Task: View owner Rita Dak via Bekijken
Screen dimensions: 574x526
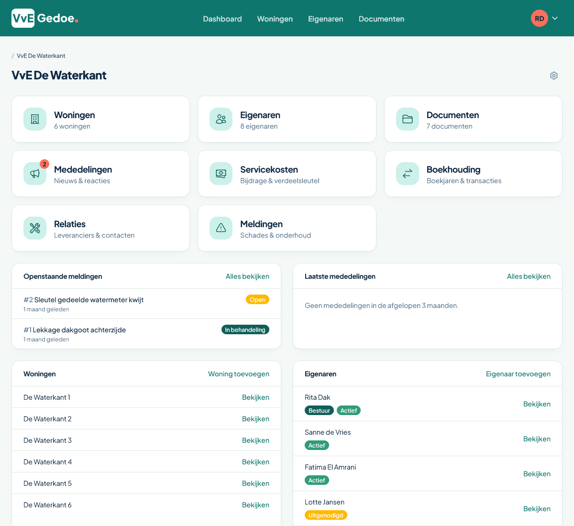Action: tap(537, 404)
